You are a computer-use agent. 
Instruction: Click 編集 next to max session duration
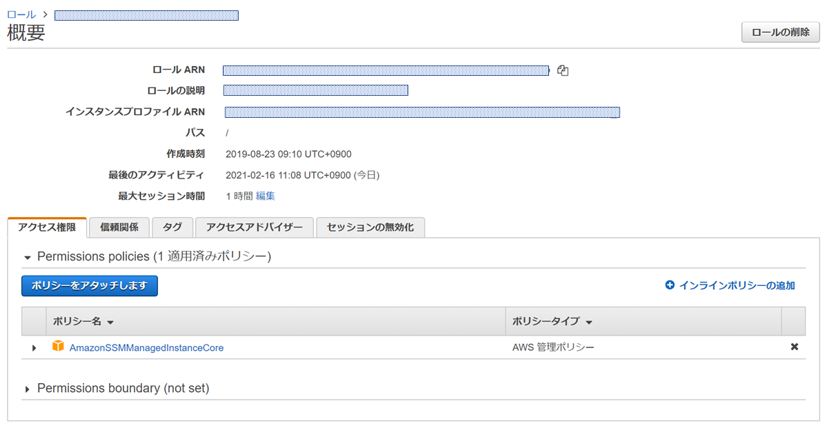tap(266, 196)
